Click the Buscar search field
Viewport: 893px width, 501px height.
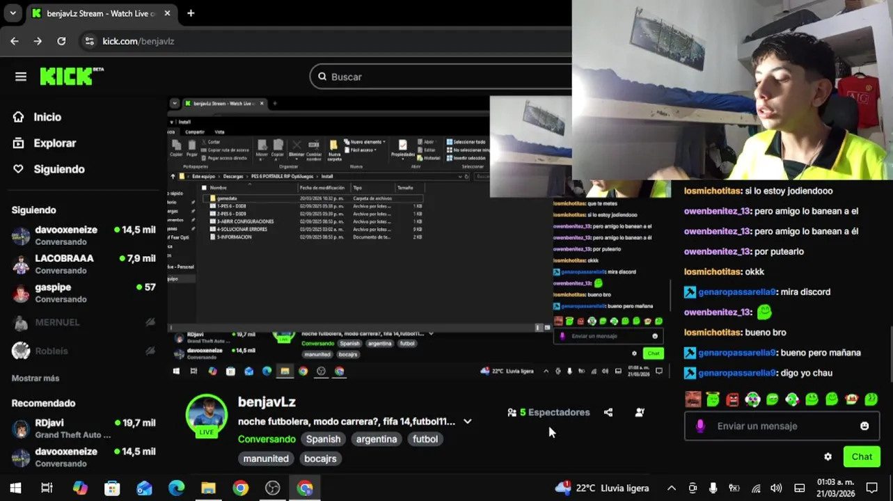(x=445, y=77)
